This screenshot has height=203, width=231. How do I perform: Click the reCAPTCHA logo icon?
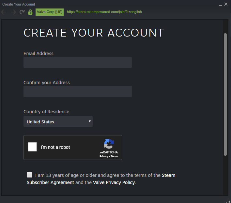click(x=109, y=144)
